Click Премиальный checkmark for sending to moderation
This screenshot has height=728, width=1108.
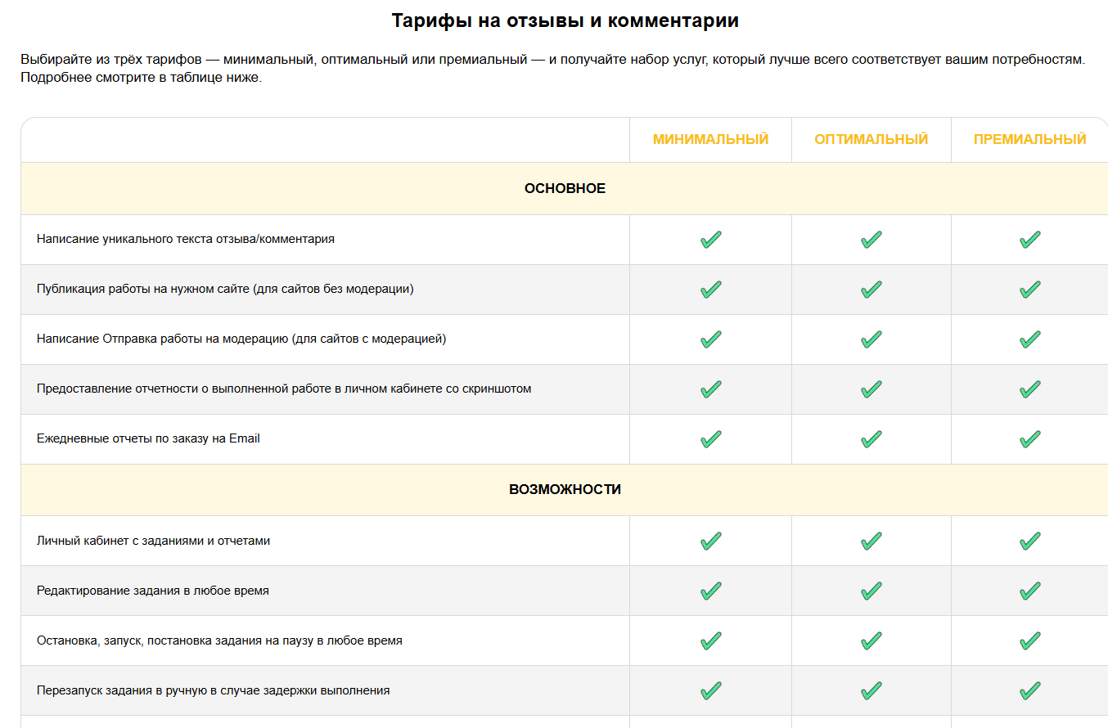point(1029,339)
